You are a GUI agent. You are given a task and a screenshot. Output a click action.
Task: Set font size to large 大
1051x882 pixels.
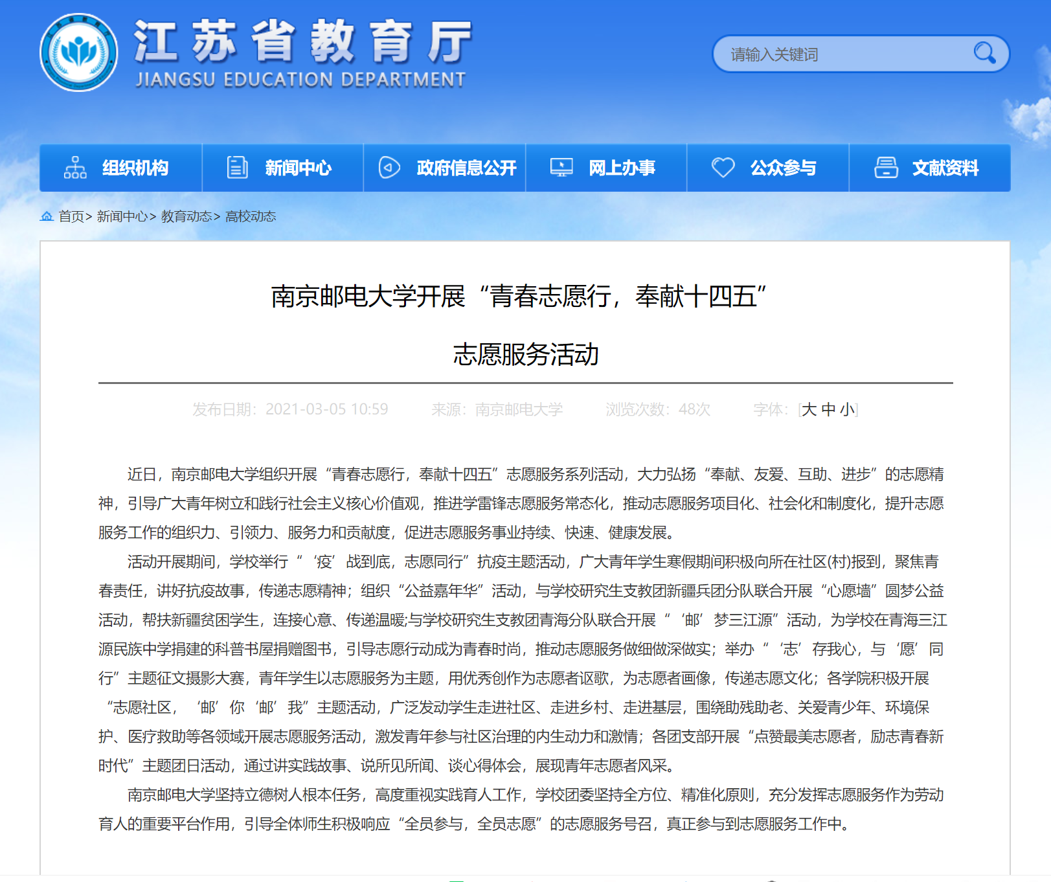tap(809, 410)
